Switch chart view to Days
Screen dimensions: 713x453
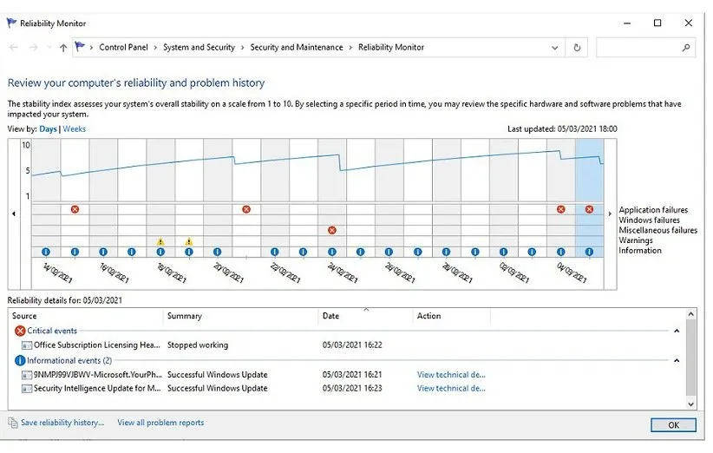pos(48,129)
